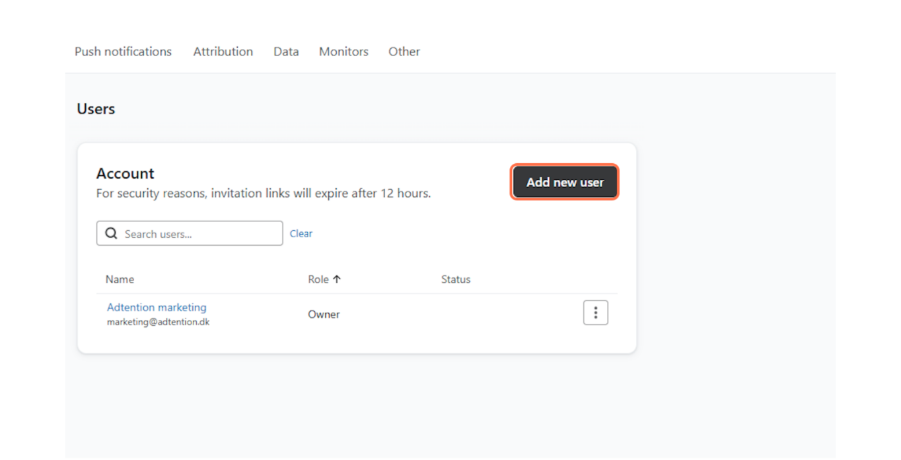The image size is (901, 460).
Task: Click the Role column header
Action: coord(318,280)
